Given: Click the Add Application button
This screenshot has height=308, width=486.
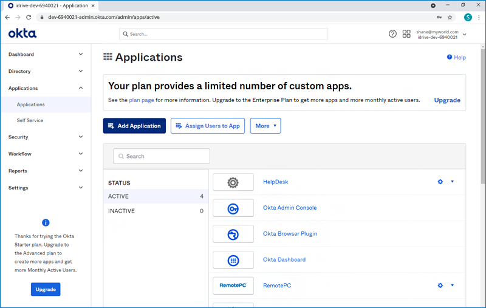Looking at the screenshot, I should [134, 126].
